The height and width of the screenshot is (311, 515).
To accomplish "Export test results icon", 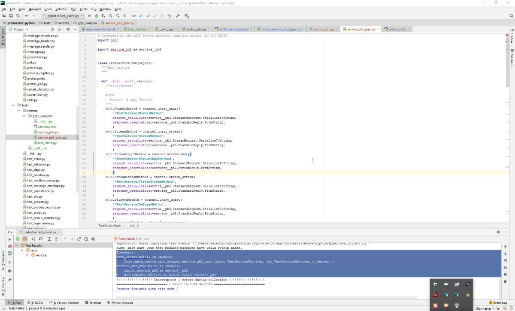I will pyautogui.click(x=79, y=239).
